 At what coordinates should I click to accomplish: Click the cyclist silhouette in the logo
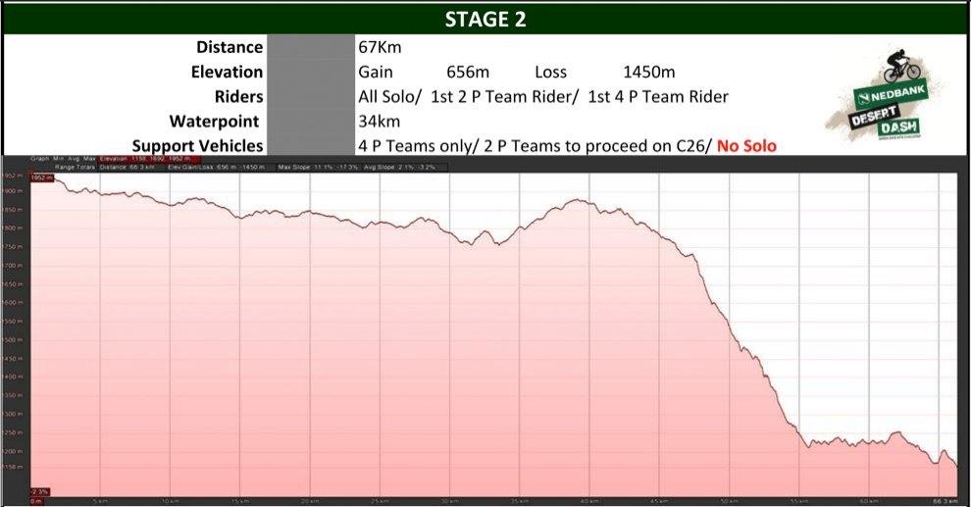(x=901, y=67)
